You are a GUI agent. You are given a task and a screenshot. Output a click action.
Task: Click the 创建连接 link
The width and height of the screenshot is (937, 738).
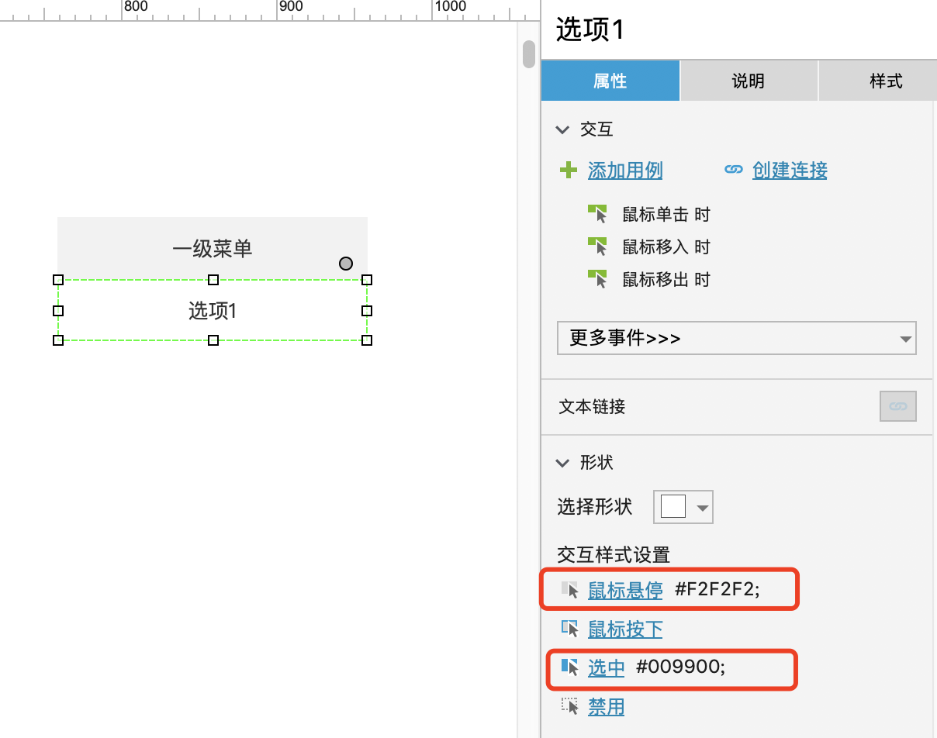coord(790,170)
